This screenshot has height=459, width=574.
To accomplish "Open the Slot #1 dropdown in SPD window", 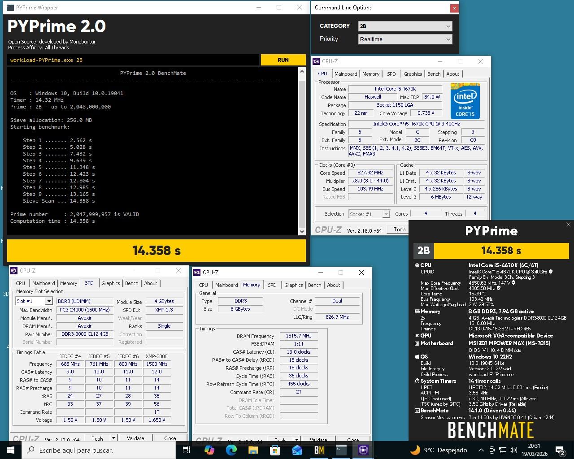I will [34, 301].
